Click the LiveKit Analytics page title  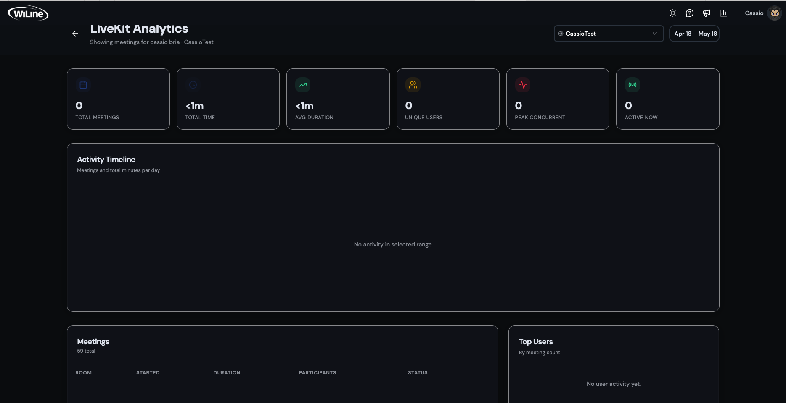pyautogui.click(x=139, y=29)
